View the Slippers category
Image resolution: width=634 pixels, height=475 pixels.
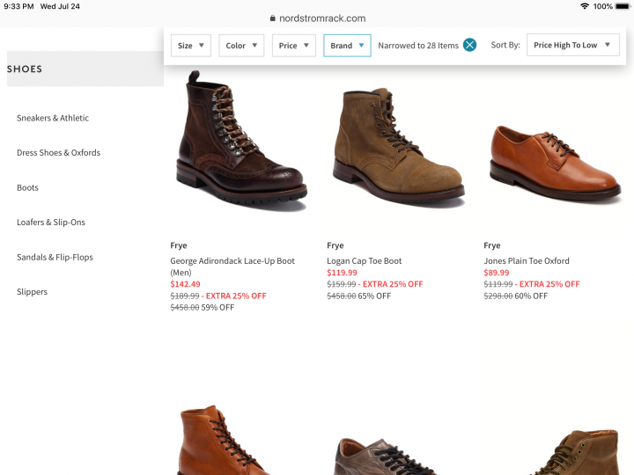click(x=33, y=292)
